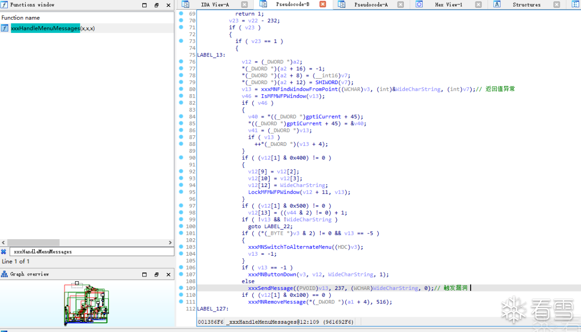Click the Pseudocode-A tab icon
This screenshot has height=332, width=581.
point(341,4)
